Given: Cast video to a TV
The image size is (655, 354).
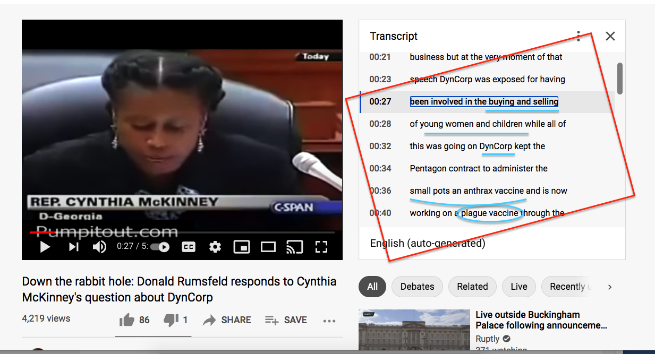Looking at the screenshot, I should click(x=294, y=247).
